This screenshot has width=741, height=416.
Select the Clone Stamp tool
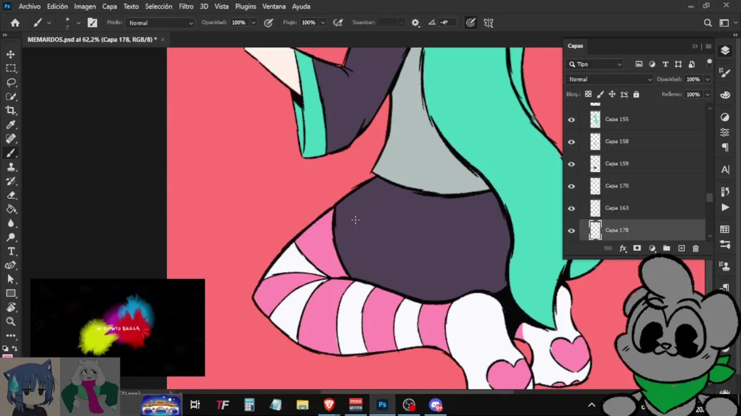click(11, 167)
